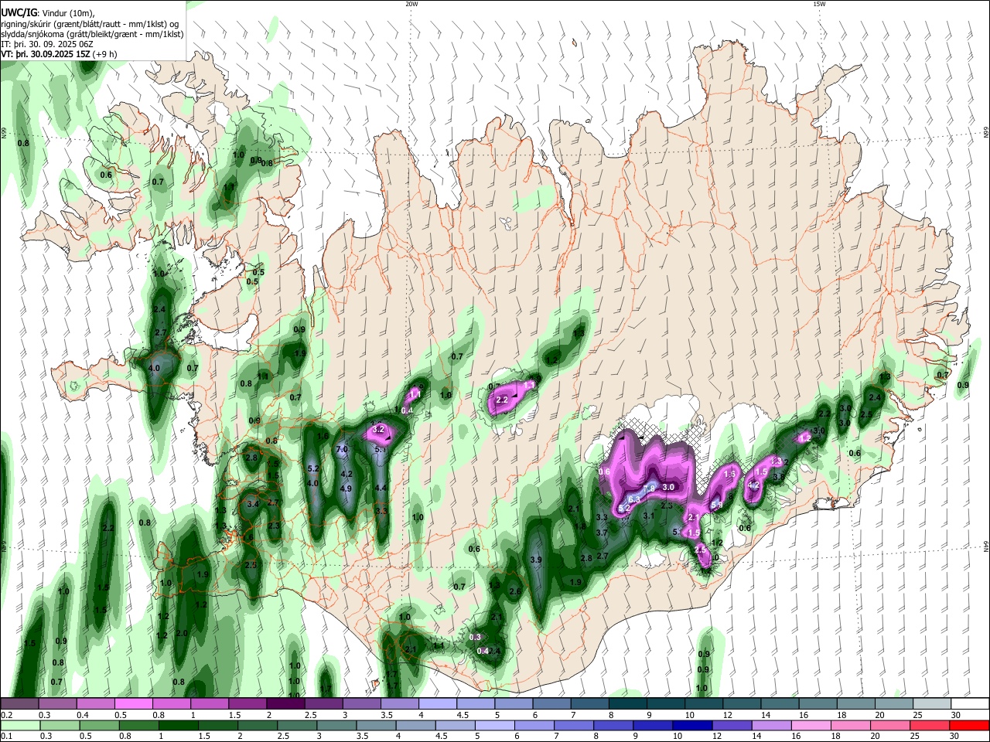
Task: Click the 3.2 snowfall value in pink area
Action: [x=378, y=429]
